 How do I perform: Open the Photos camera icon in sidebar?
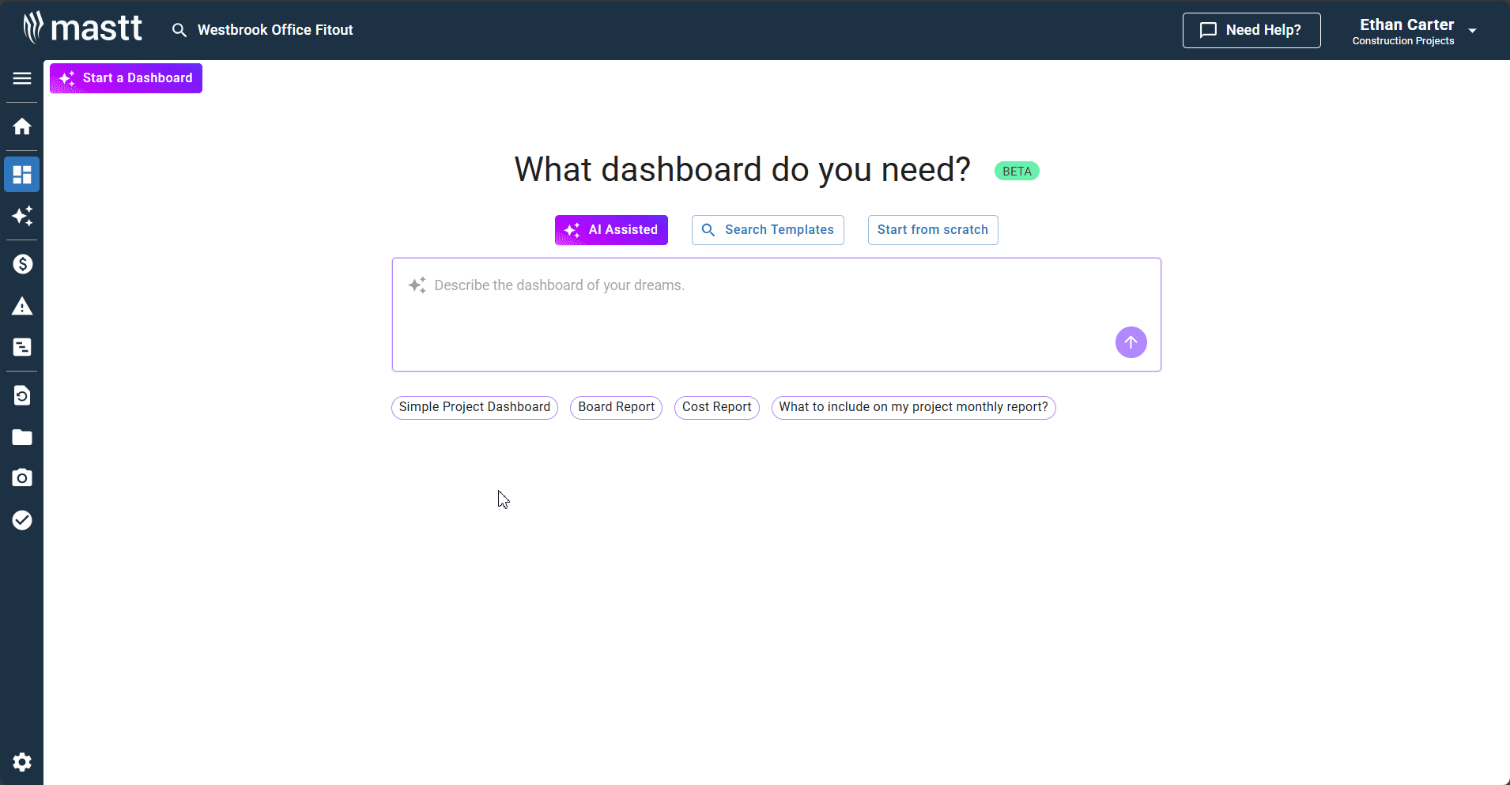tap(22, 477)
